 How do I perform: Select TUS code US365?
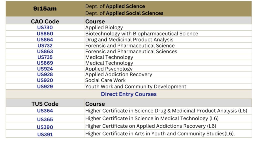point(45,119)
